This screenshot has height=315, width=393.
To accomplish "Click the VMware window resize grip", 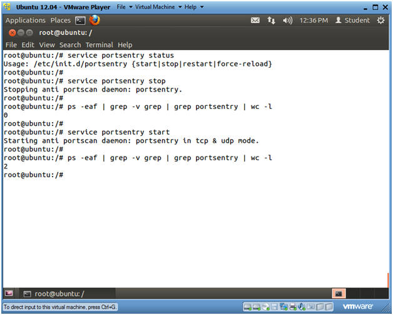I will click(385, 307).
